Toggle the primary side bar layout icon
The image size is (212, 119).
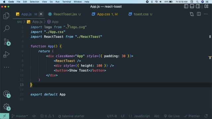(186, 6)
